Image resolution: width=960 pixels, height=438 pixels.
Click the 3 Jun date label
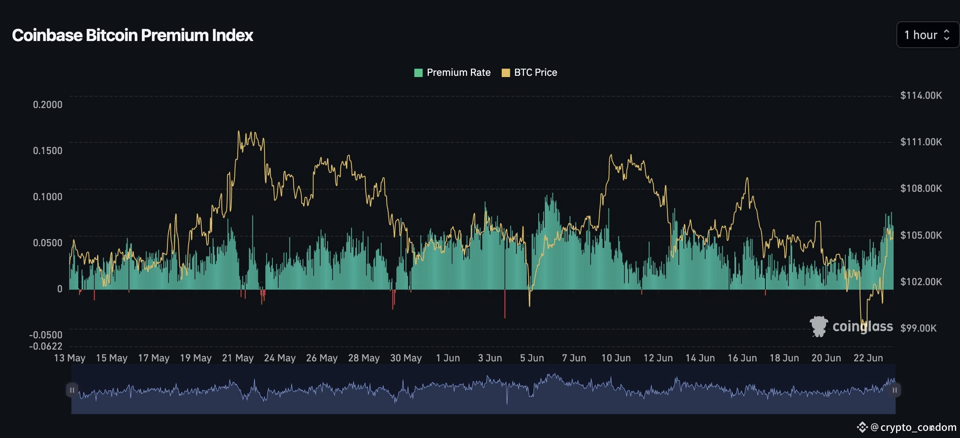pos(490,358)
